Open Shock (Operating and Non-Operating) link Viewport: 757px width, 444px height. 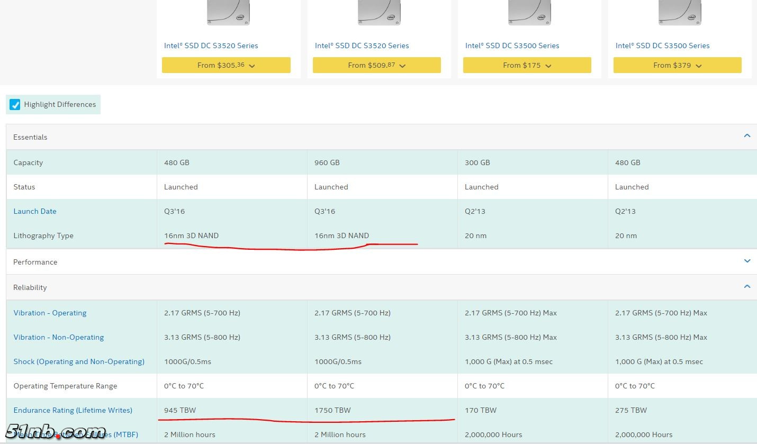coord(79,361)
